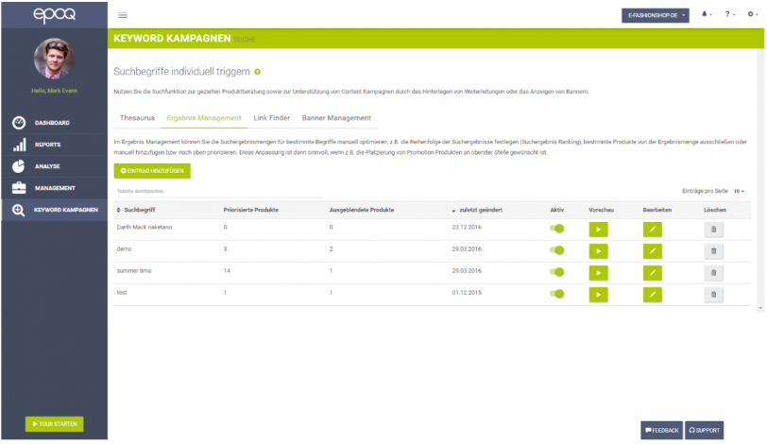
Task: Click the table search input field
Action: pos(218,191)
